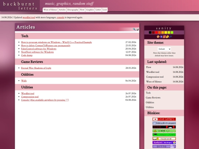Image resolution: width=199 pixels, height=149 pixels.
Task: Click the brick wall icon under sanity
Action: 164,37
